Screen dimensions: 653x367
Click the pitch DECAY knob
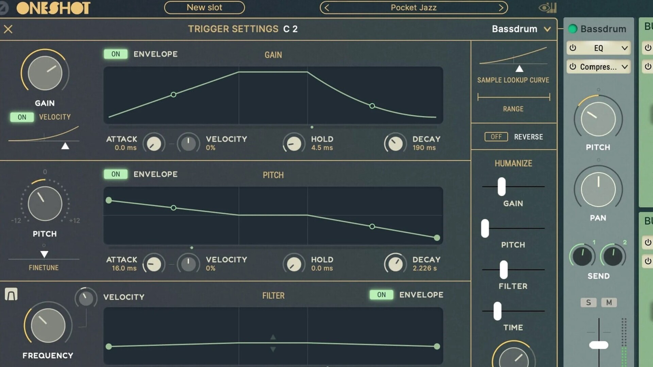(395, 264)
